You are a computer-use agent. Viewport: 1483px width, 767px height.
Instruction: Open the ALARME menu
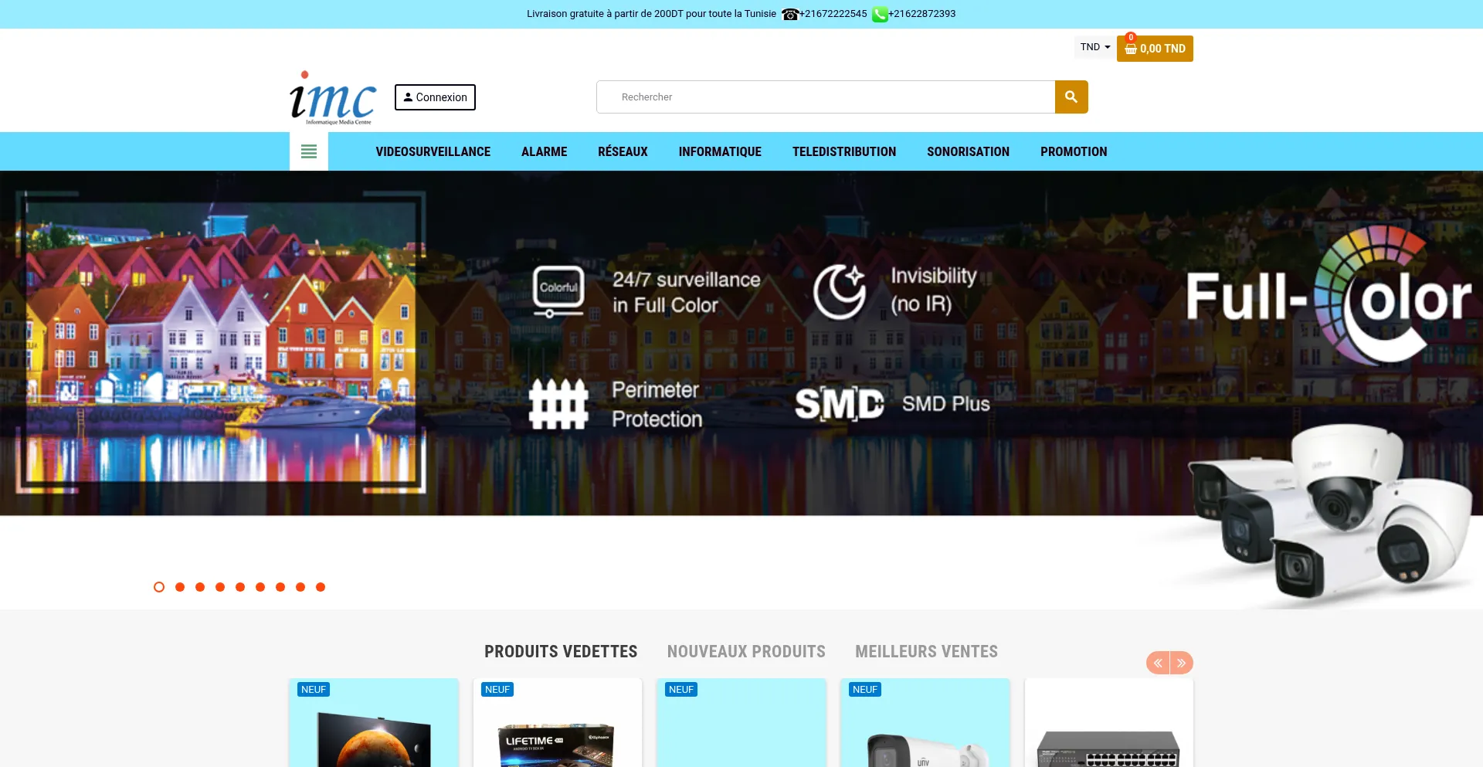545,151
